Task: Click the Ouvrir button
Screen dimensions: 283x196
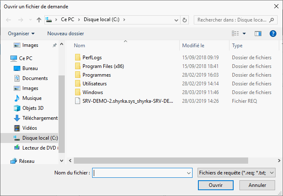Action: 216,185
